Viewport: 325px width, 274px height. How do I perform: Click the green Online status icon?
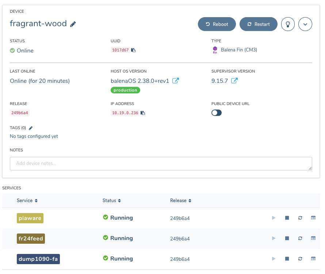[x=12, y=51]
